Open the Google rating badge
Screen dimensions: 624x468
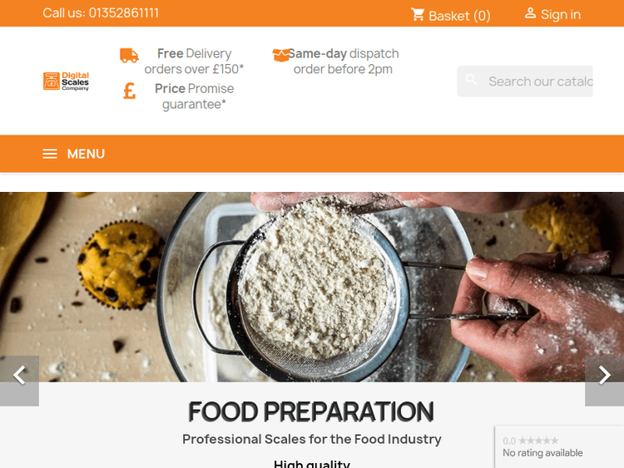pyautogui.click(x=558, y=447)
